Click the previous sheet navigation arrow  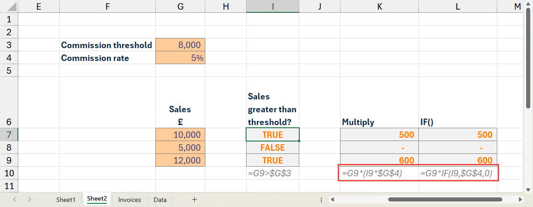tap(15, 199)
